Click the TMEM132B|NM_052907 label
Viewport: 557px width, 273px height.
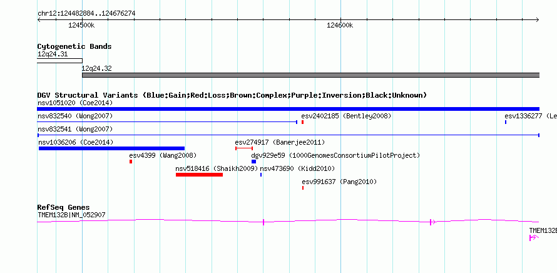(x=71, y=215)
